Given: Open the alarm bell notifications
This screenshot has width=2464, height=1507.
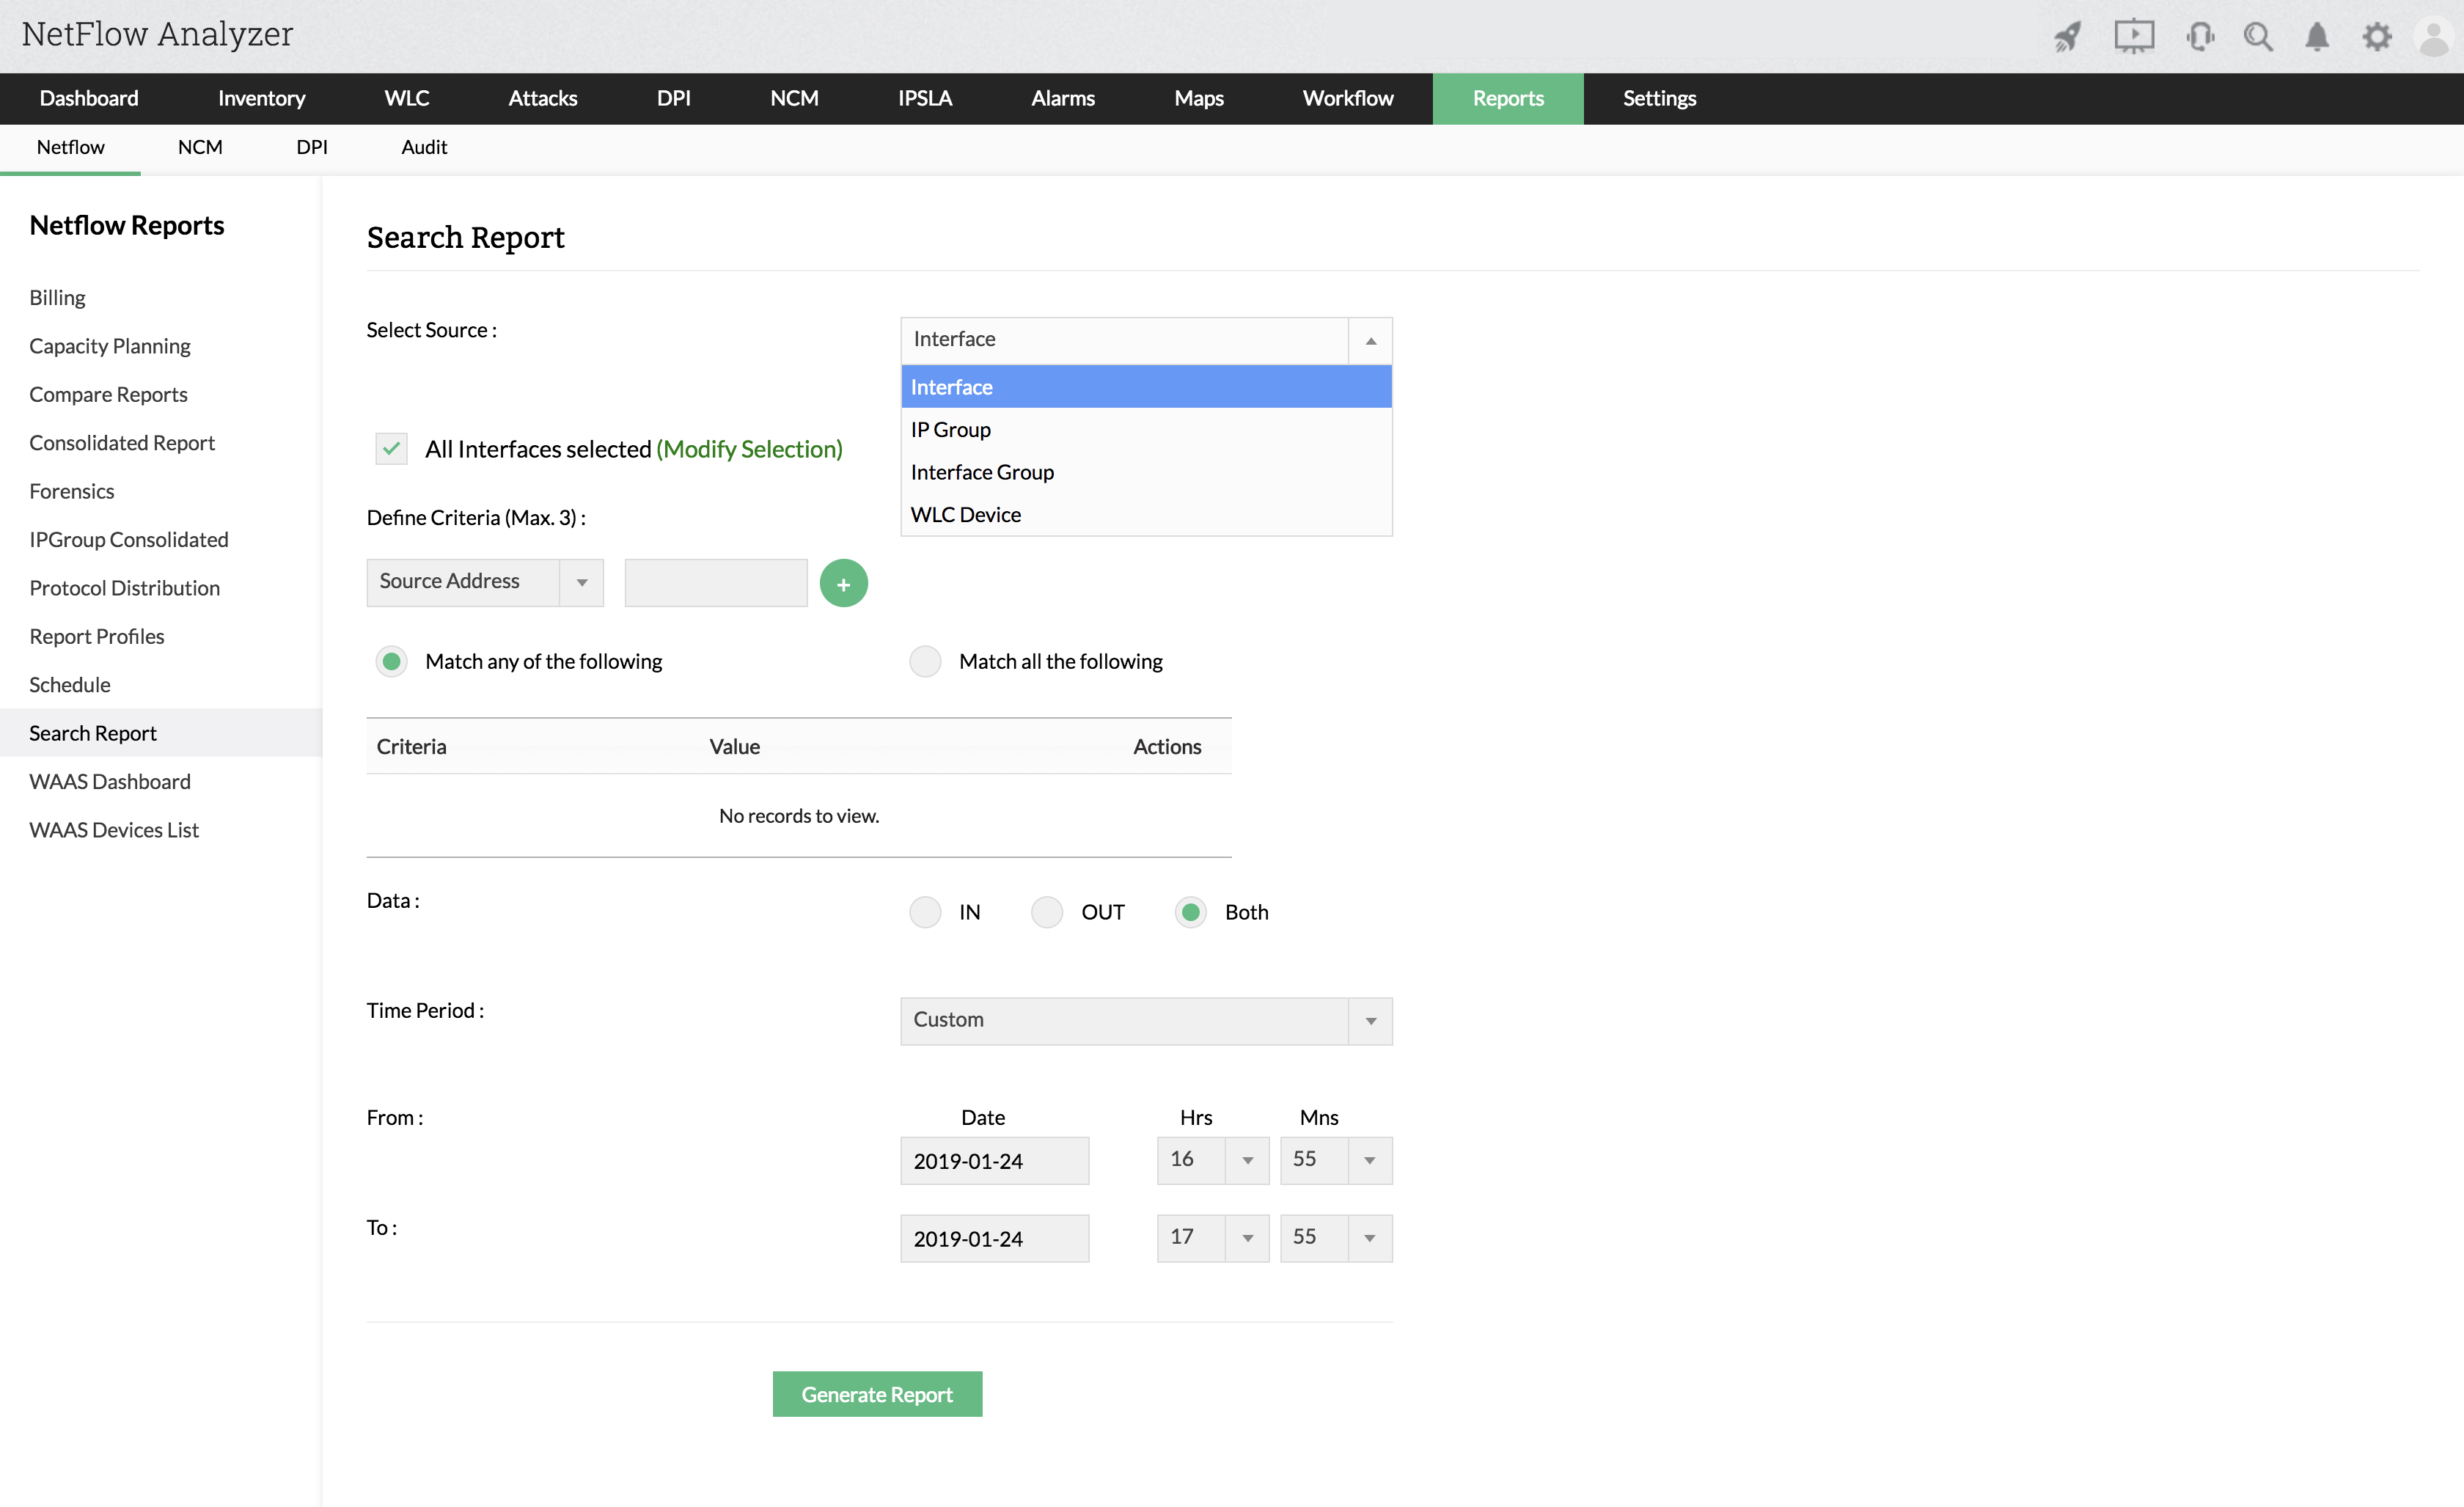Looking at the screenshot, I should coord(2316,37).
